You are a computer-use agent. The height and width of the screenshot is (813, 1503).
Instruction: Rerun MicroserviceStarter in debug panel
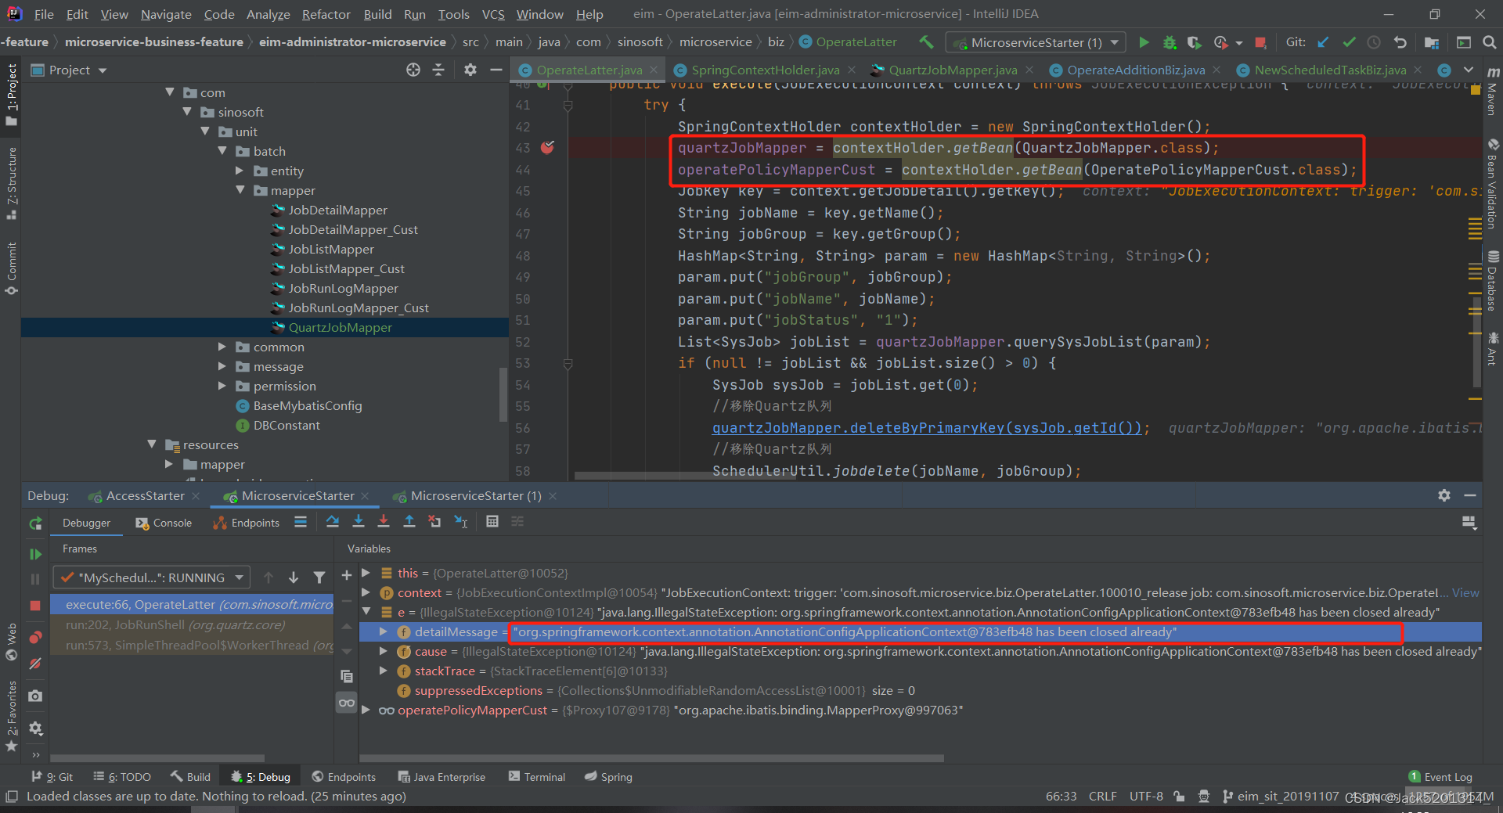click(35, 523)
